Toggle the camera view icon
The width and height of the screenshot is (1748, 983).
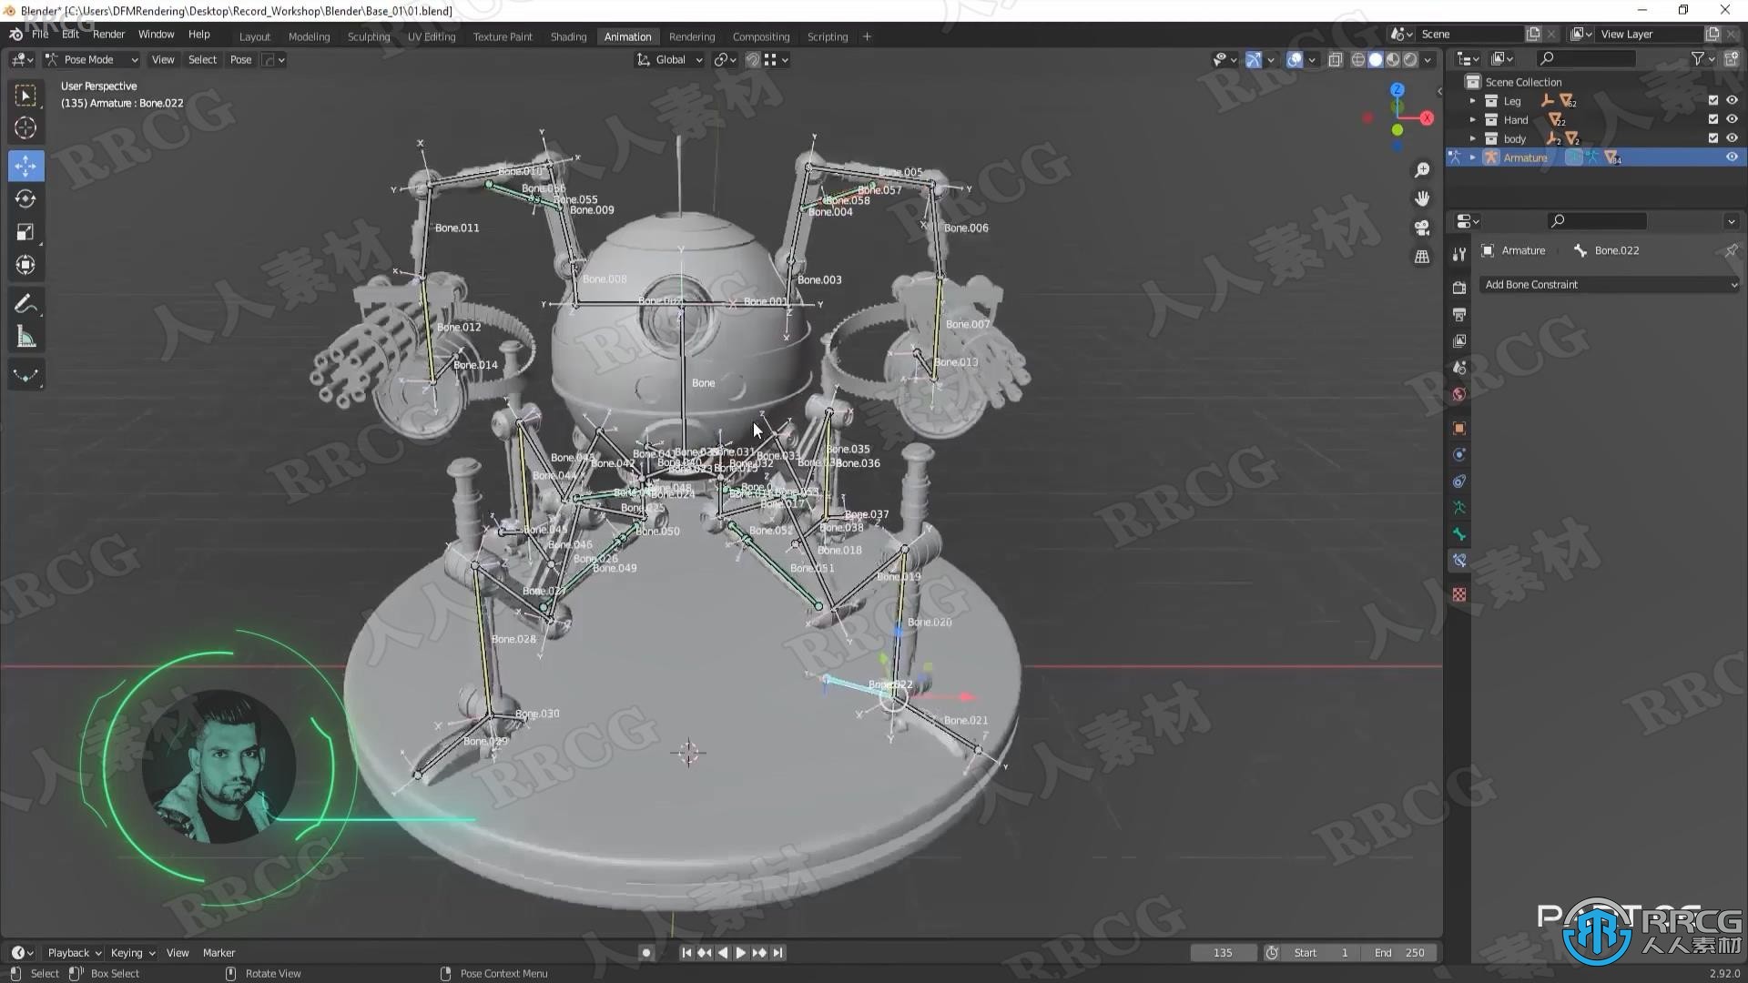[1422, 228]
